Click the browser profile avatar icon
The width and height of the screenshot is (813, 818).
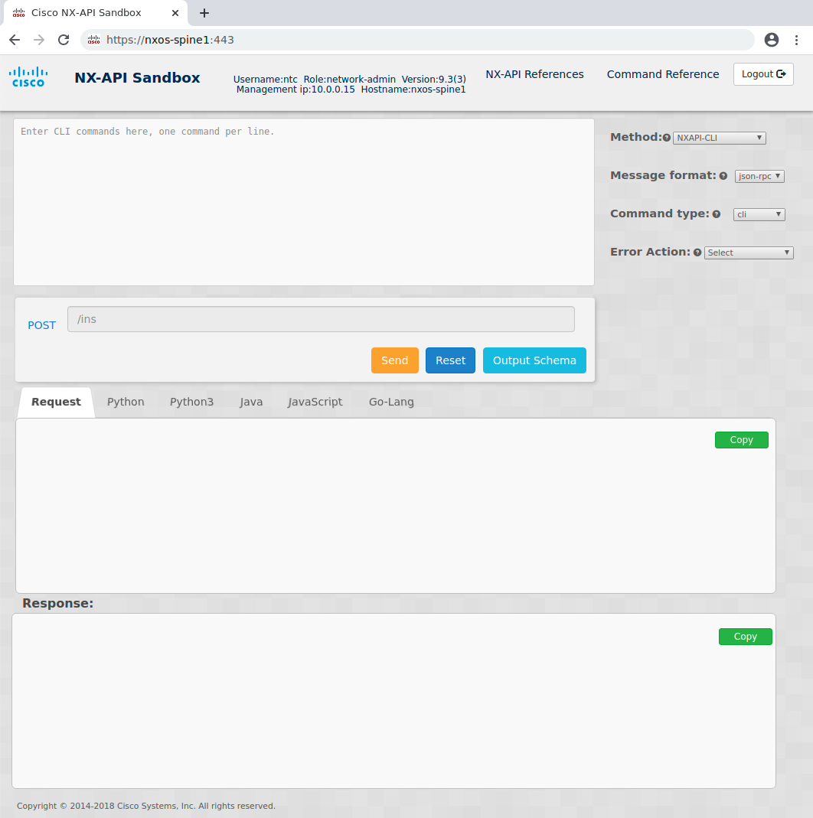point(772,39)
